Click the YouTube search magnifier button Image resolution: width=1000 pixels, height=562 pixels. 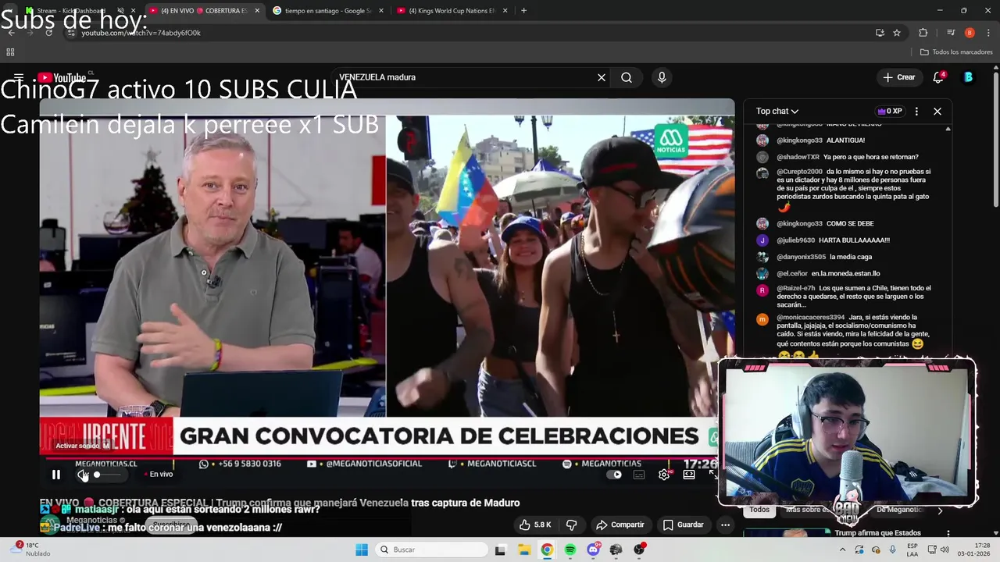(x=627, y=77)
